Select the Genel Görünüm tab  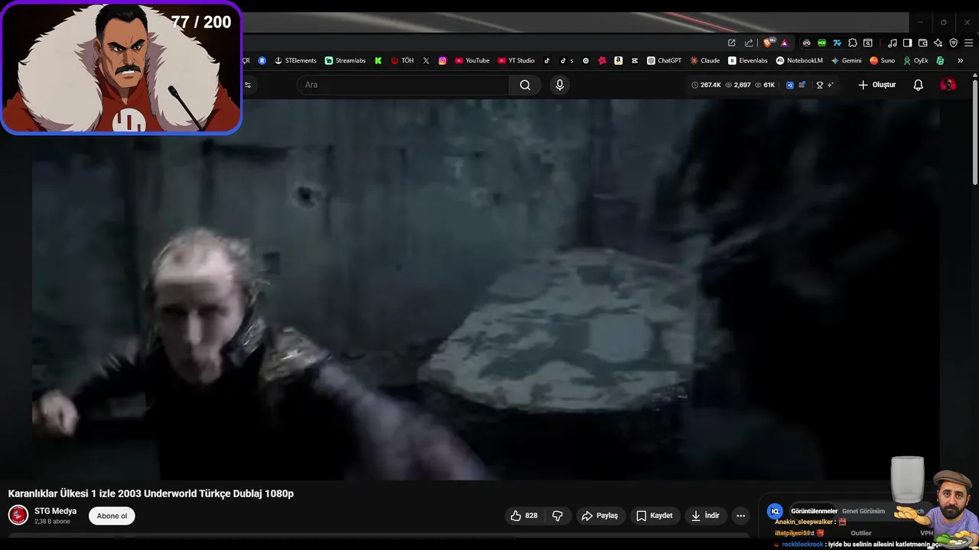[x=864, y=511]
